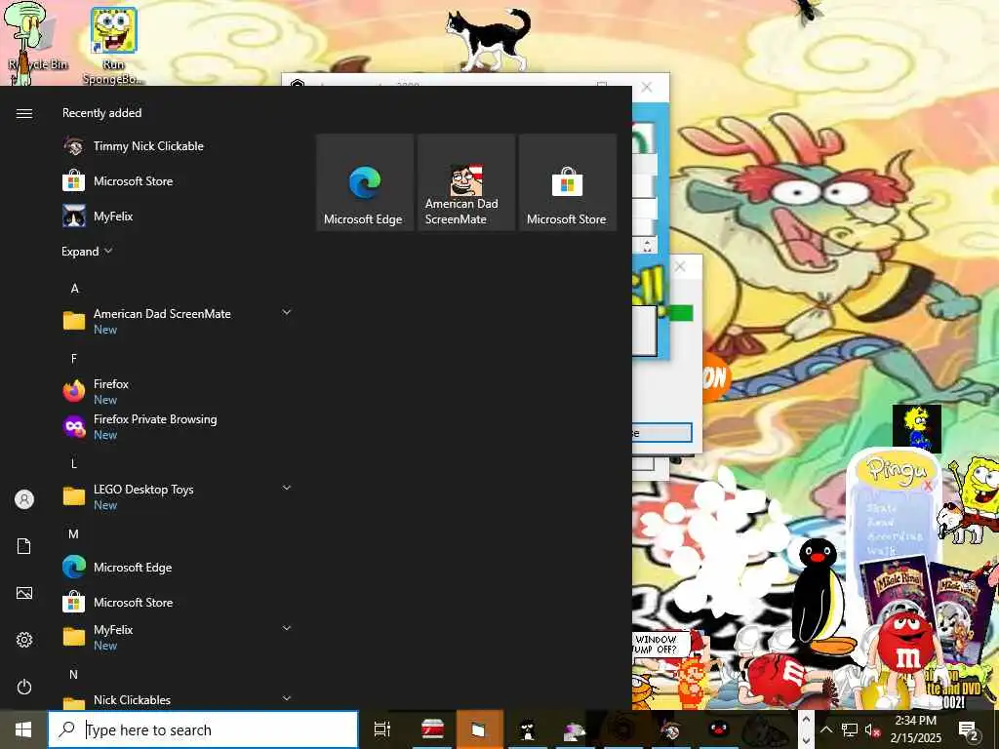Click the Windows Start button
Screen dimensions: 999x749
click(23, 729)
